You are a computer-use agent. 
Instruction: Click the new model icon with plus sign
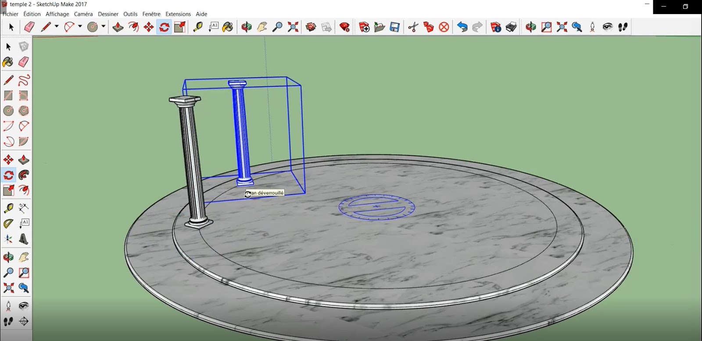[364, 27]
